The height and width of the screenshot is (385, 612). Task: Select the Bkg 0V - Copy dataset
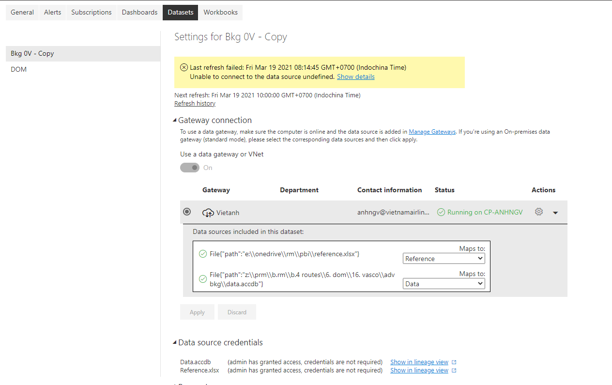(x=83, y=53)
